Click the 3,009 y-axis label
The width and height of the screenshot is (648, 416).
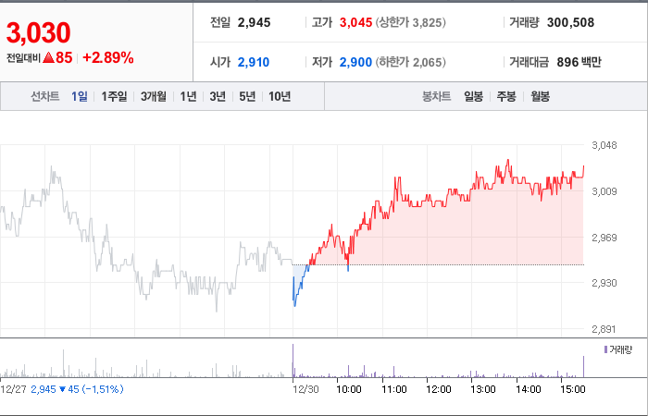(x=604, y=191)
